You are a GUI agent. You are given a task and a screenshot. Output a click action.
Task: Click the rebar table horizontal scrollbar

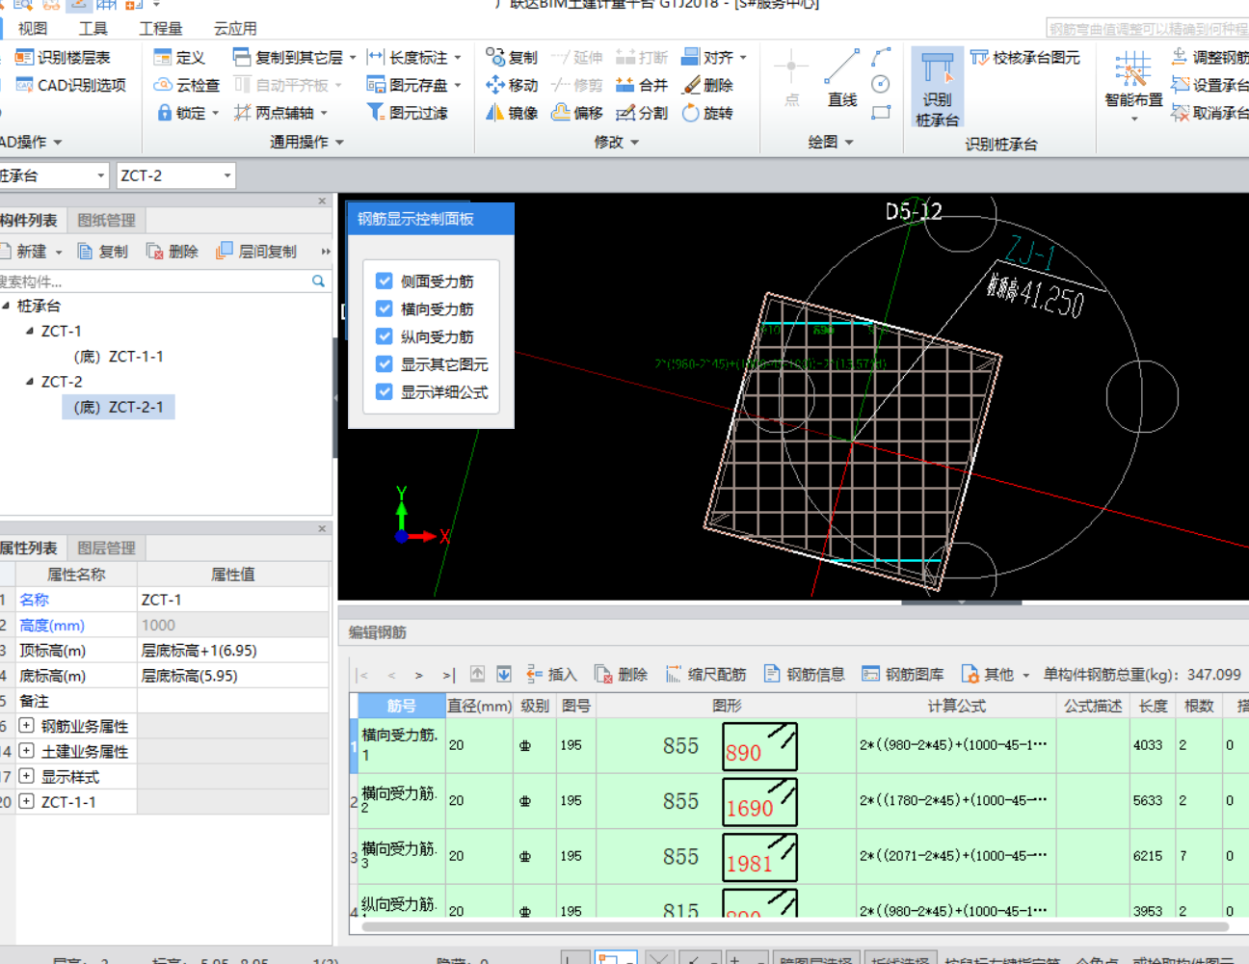click(x=795, y=927)
